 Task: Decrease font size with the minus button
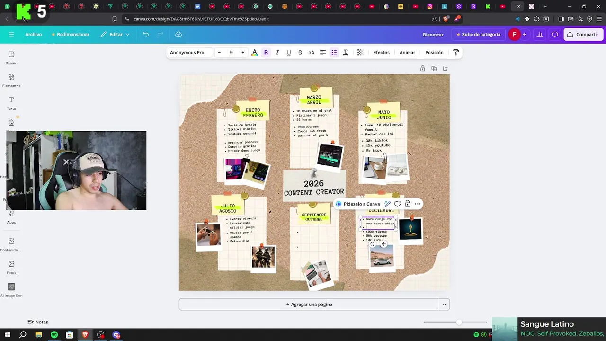click(219, 53)
